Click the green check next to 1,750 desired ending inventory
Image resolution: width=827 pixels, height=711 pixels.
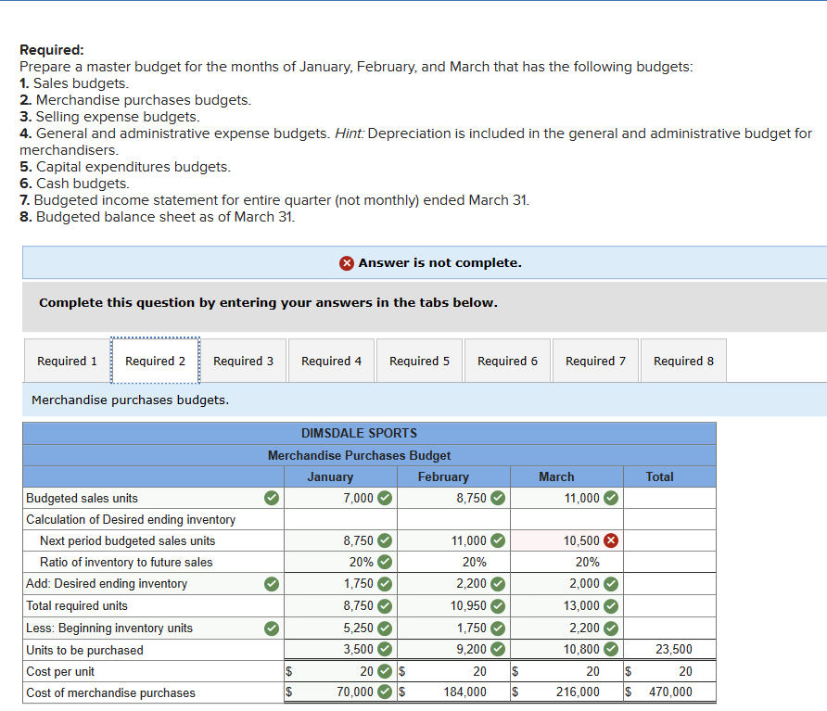coord(385,584)
